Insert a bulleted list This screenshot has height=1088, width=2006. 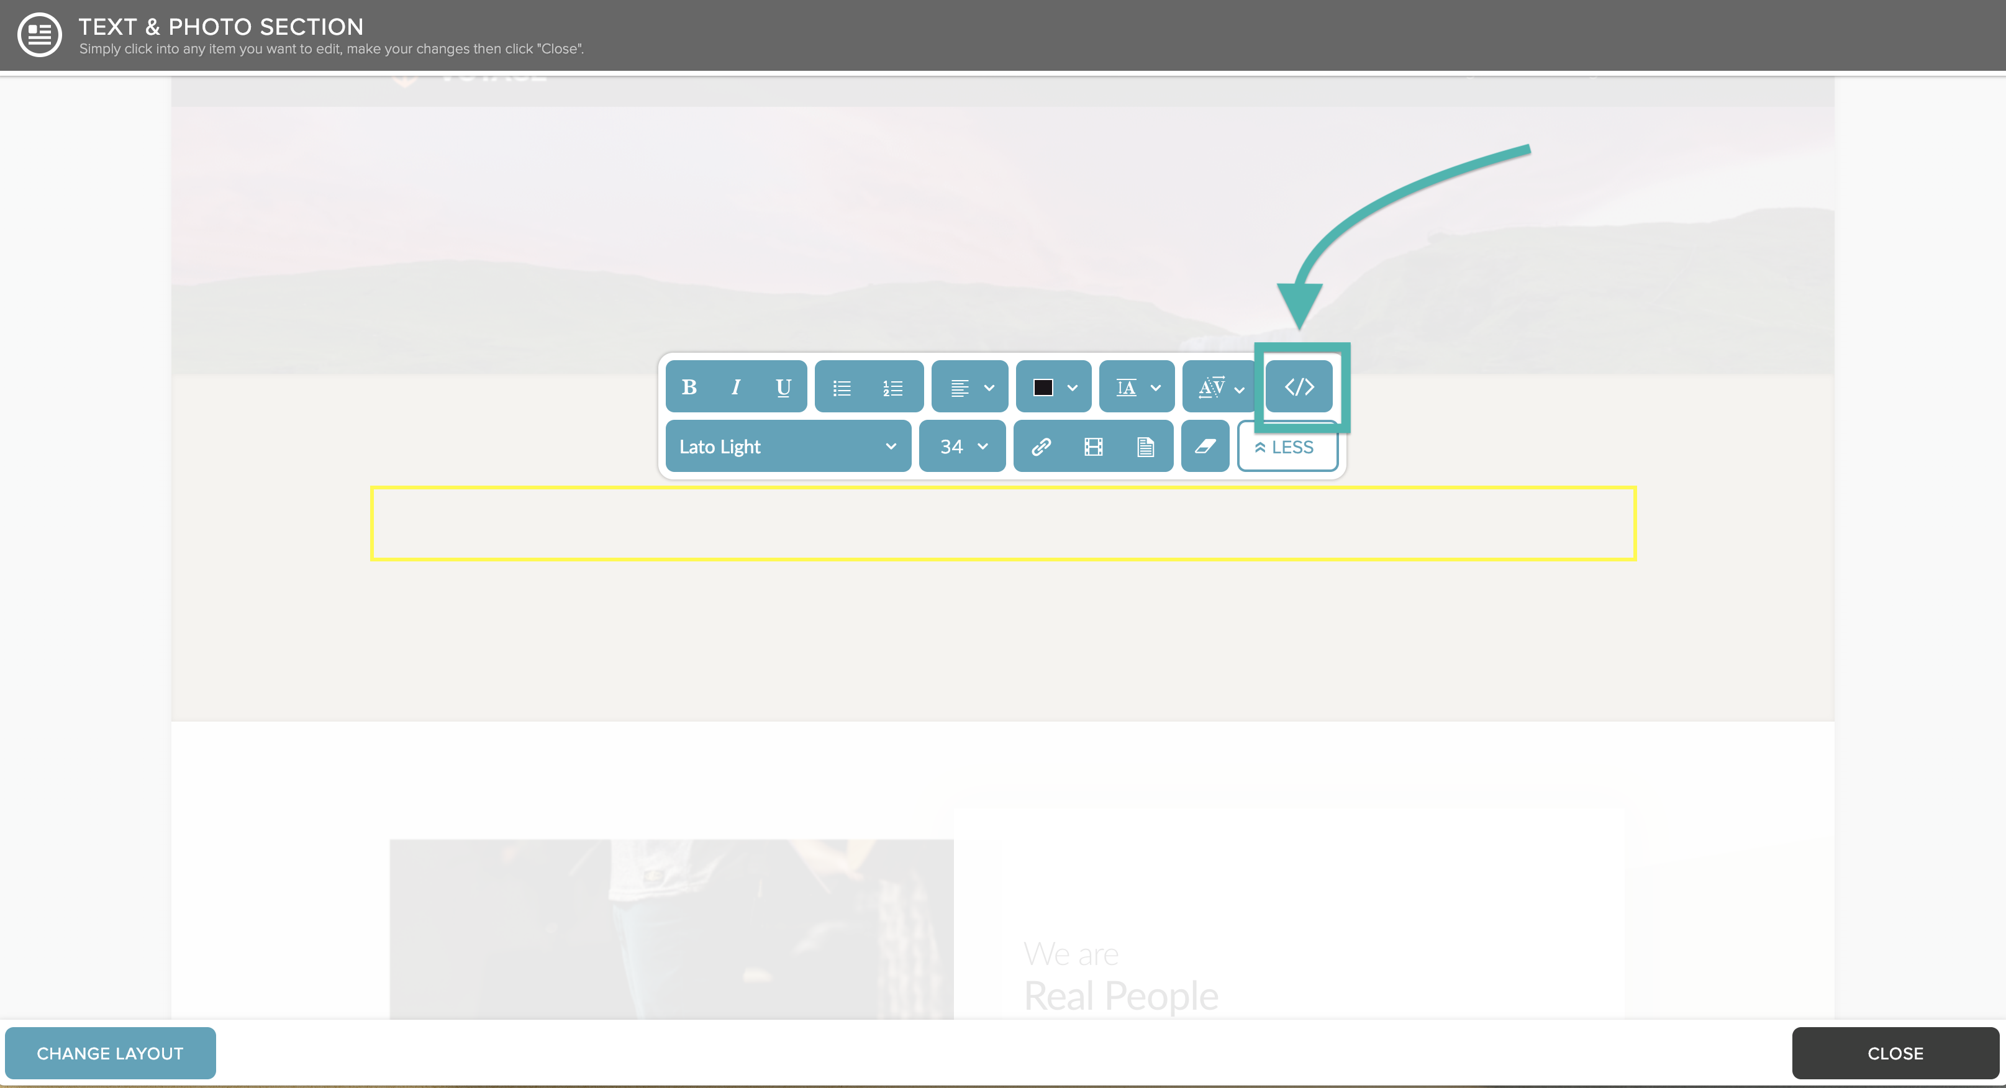tap(842, 387)
